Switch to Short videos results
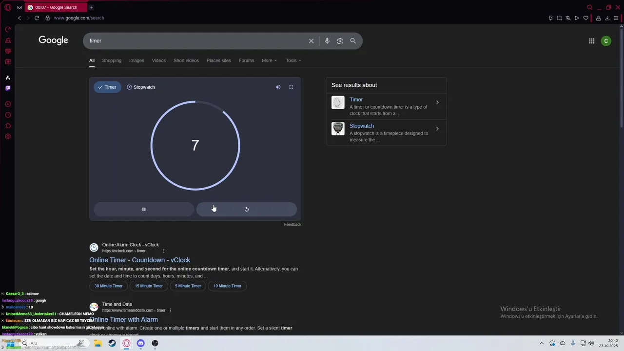The width and height of the screenshot is (624, 351). [x=186, y=60]
